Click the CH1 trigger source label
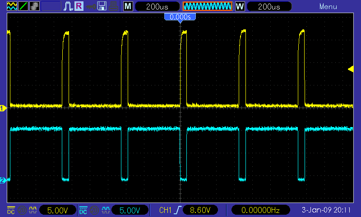 (x=165, y=210)
